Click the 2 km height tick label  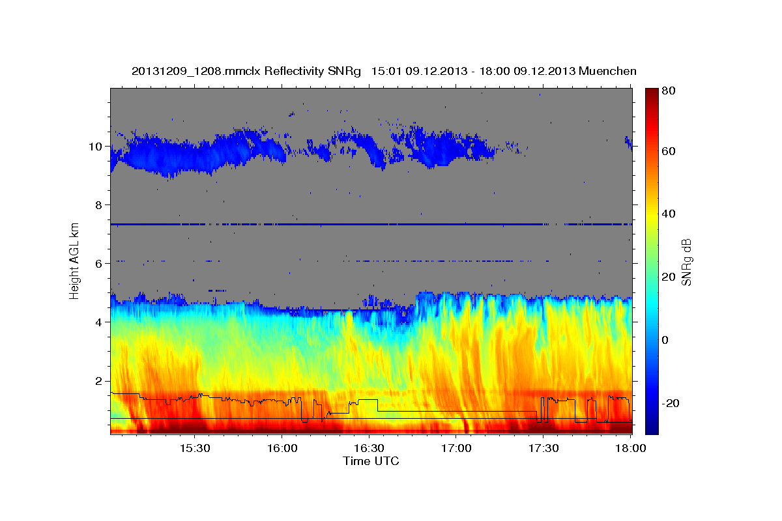(x=98, y=381)
